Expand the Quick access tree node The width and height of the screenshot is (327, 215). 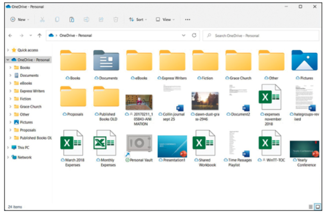[8, 50]
